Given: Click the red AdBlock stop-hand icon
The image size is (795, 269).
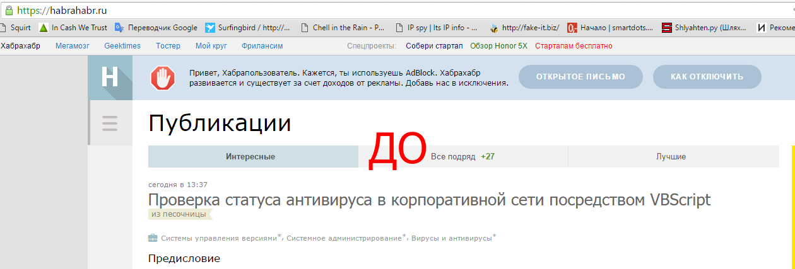Looking at the screenshot, I should click(162, 77).
